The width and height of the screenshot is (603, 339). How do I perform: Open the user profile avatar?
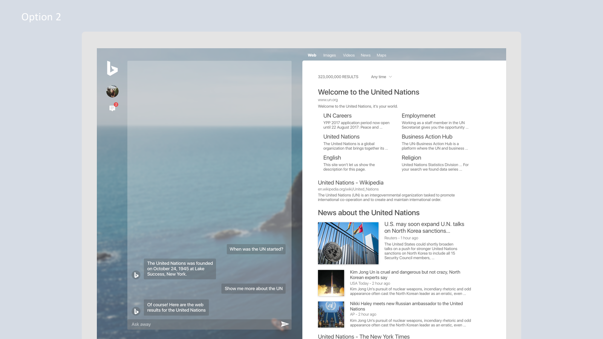(x=112, y=91)
